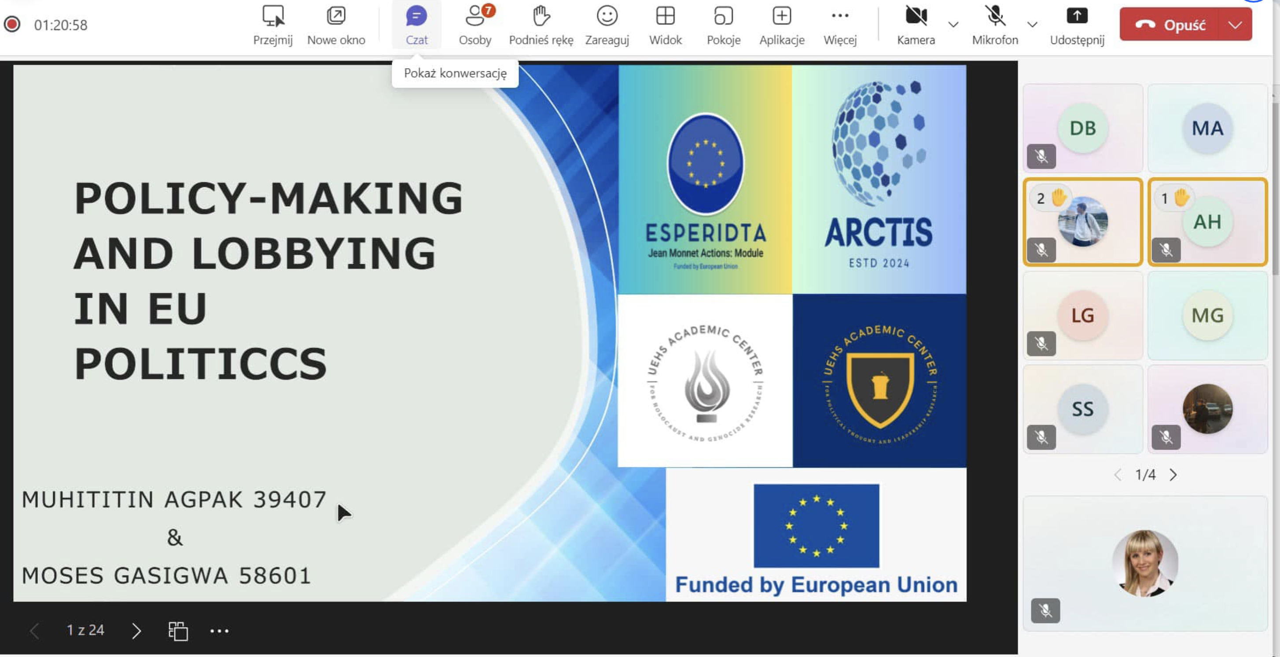Open Pokoje breakout rooms
1280x657 pixels.
click(724, 25)
